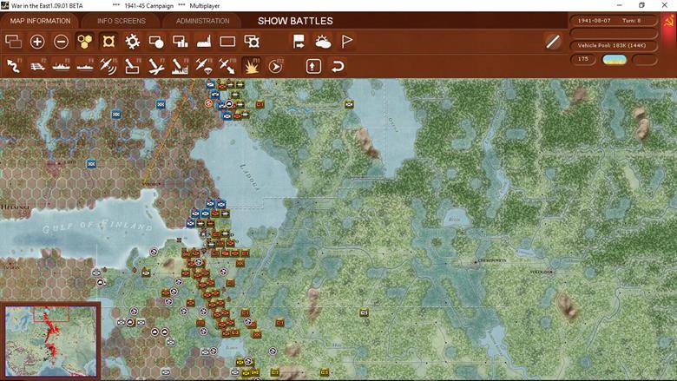Click the plain rectangle outline icon
This screenshot has height=381, width=677.
[227, 42]
